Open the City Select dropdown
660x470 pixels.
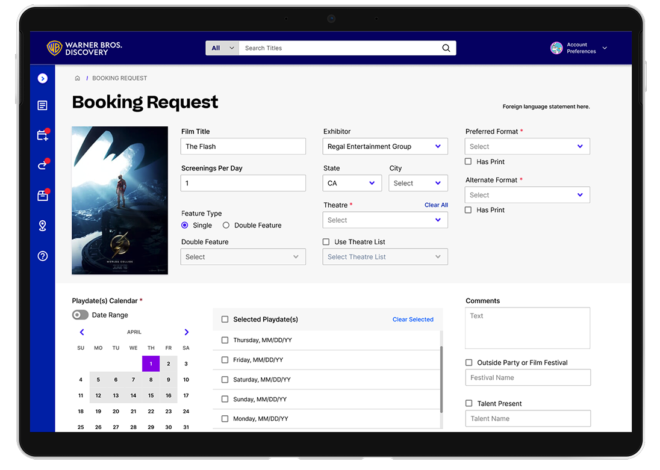(418, 183)
